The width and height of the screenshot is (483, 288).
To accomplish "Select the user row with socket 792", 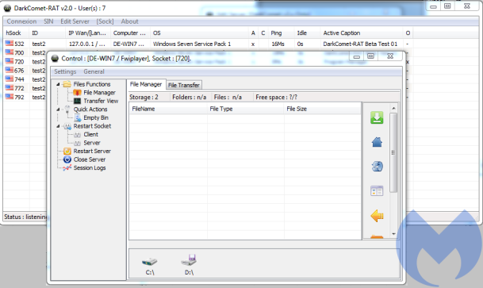I will [x=25, y=98].
